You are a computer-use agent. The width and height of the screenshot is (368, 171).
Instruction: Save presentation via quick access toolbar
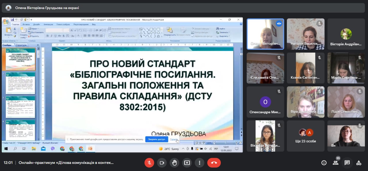12,19
